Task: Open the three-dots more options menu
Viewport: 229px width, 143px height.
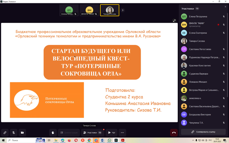Action: pyautogui.click(x=122, y=133)
